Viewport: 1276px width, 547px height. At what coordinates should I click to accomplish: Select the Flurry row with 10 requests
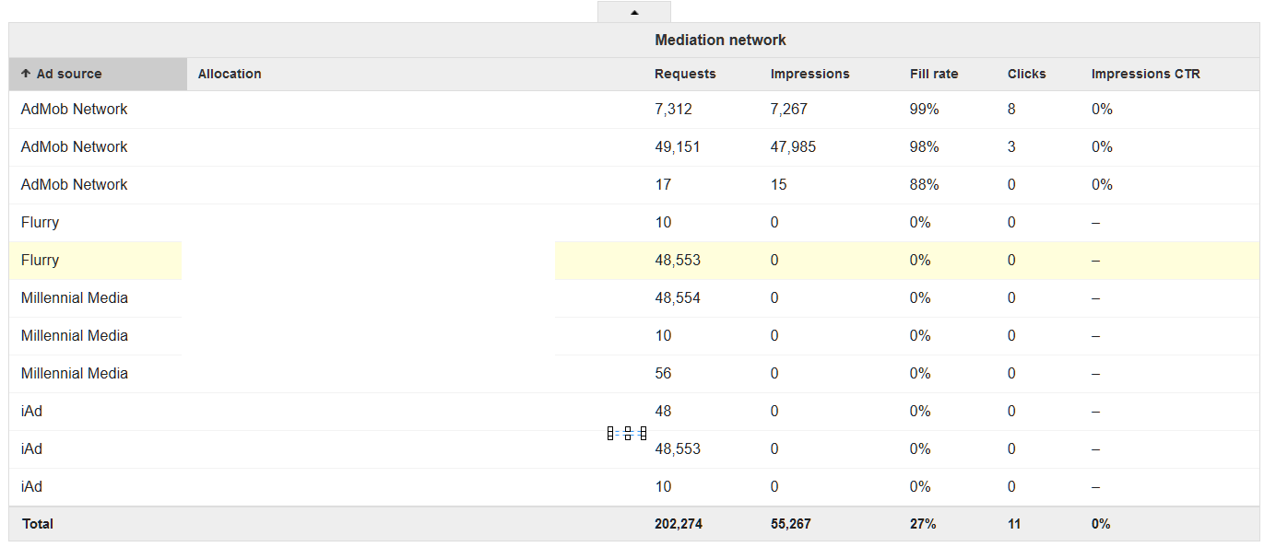click(x=634, y=223)
